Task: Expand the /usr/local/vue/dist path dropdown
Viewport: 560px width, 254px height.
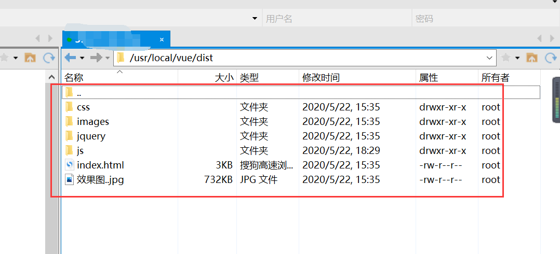Action: (489, 58)
